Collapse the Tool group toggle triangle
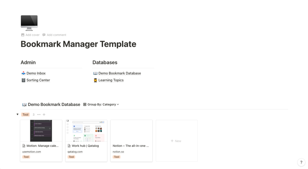This screenshot has width=308, height=169. pos(17,115)
